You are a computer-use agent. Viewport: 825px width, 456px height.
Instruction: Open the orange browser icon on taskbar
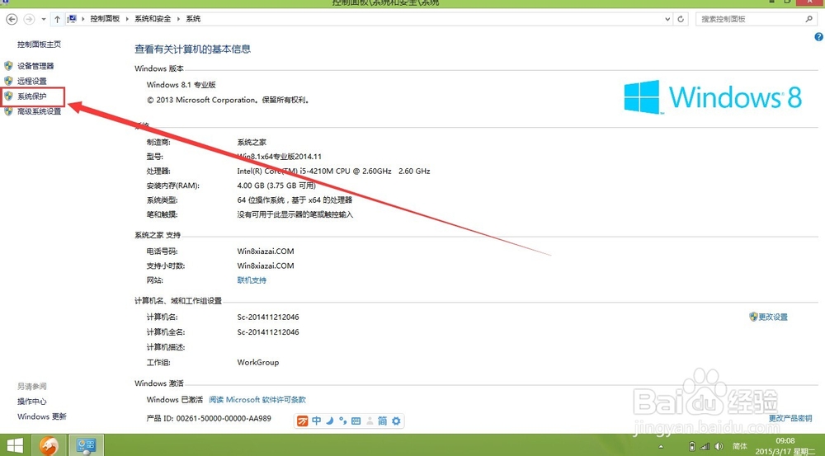(x=49, y=446)
